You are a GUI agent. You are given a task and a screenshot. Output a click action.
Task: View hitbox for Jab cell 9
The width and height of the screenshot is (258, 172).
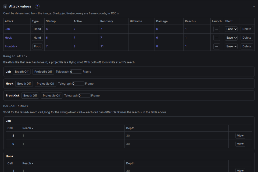pos(240,144)
